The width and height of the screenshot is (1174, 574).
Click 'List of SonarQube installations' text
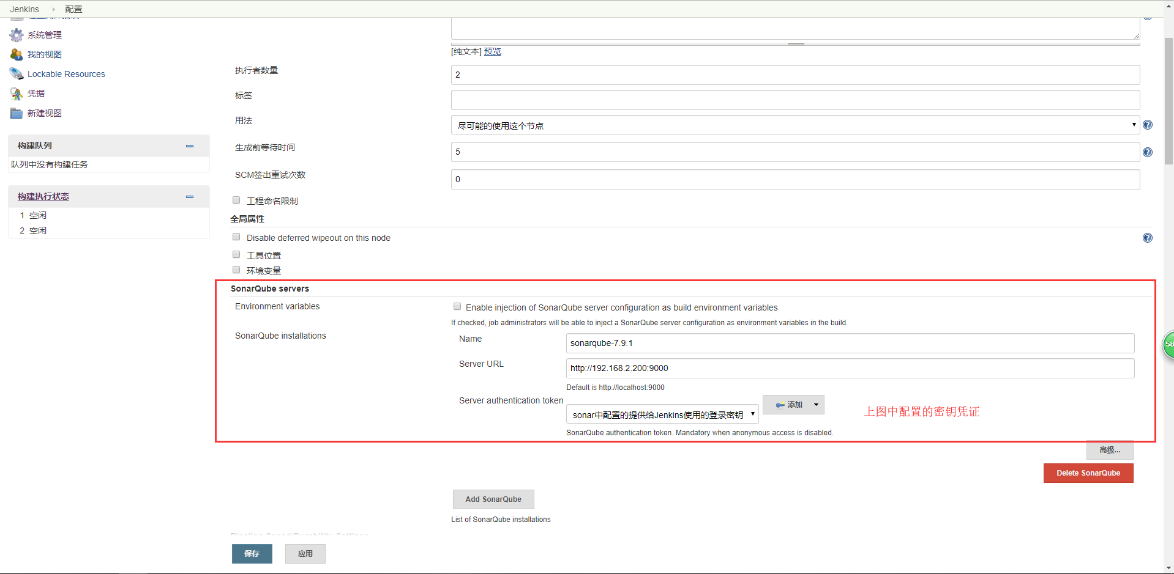coord(501,520)
